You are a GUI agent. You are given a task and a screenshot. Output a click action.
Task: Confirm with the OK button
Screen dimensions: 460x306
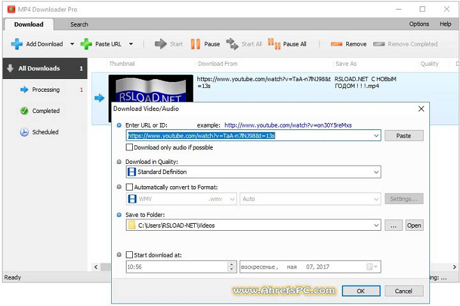click(361, 291)
